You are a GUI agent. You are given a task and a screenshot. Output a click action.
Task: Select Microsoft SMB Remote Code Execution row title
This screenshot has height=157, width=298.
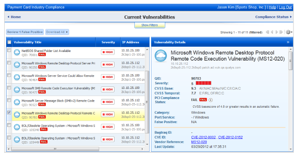58,88
